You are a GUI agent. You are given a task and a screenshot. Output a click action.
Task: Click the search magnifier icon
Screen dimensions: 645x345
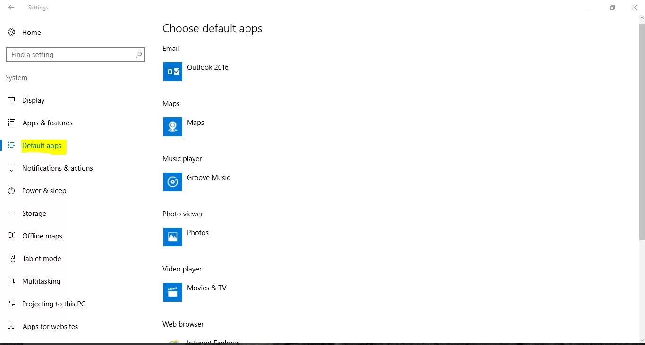tap(138, 55)
